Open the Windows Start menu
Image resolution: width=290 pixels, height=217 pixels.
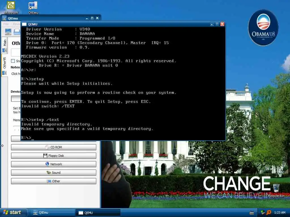coord(13,212)
